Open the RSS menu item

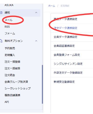[7, 27]
